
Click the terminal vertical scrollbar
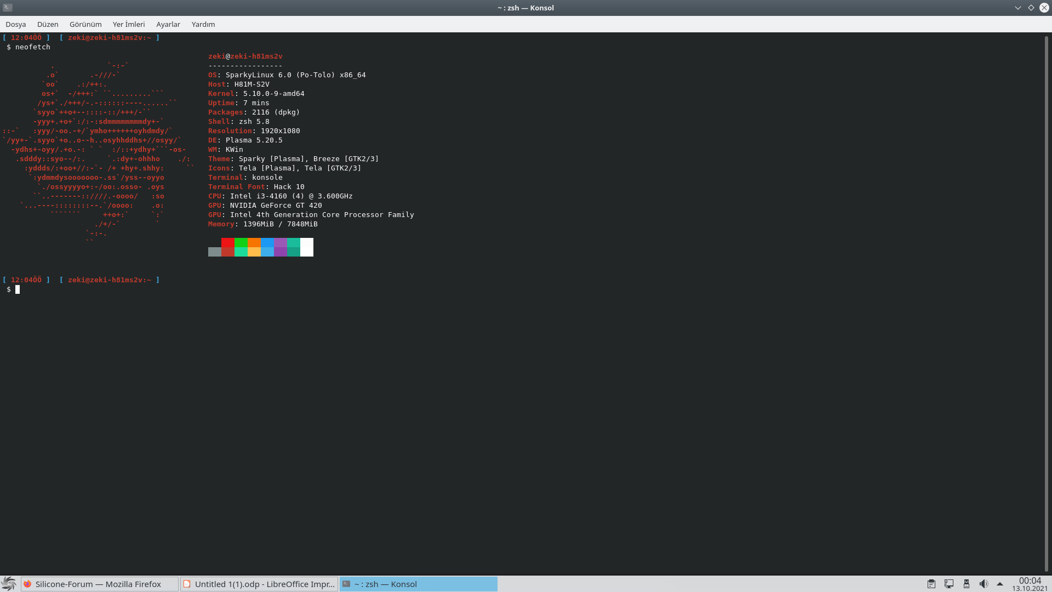click(x=1047, y=303)
